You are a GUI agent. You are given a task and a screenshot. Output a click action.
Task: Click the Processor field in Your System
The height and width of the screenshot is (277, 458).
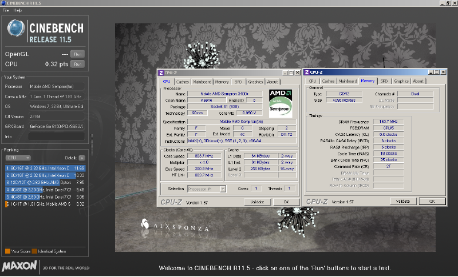pyautogui.click(x=56, y=86)
